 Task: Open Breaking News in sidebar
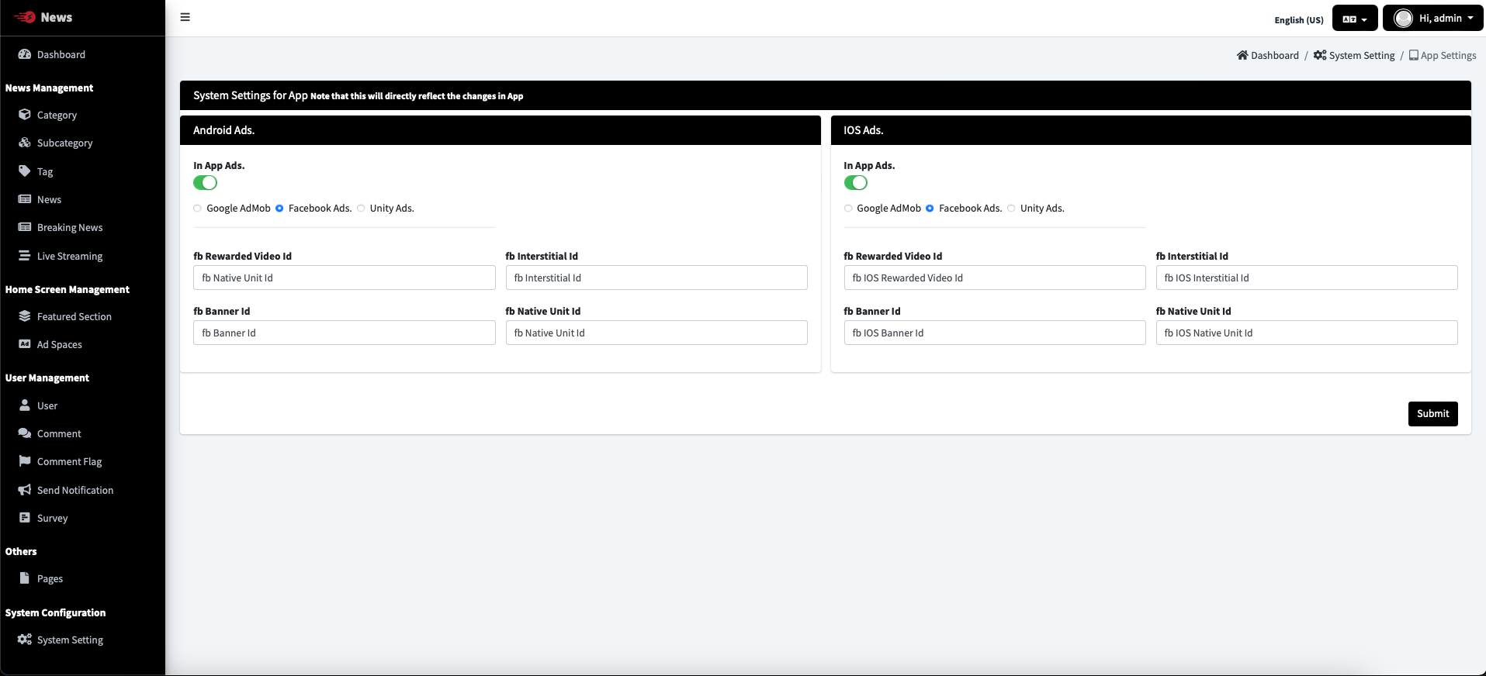click(70, 228)
